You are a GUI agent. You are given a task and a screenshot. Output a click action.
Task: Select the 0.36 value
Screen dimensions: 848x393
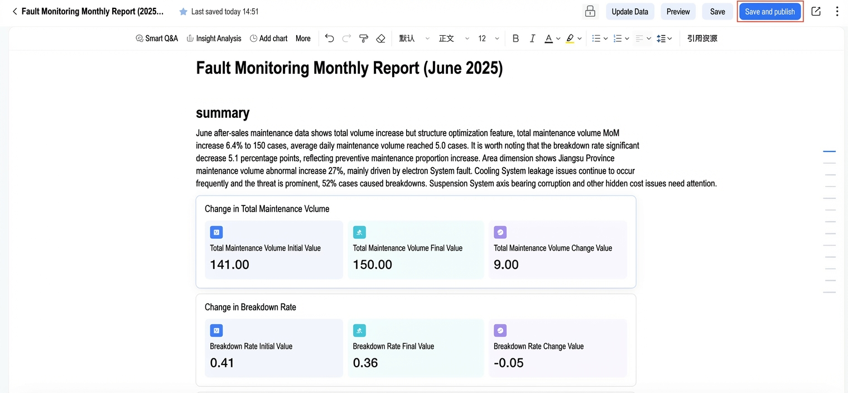pos(365,363)
